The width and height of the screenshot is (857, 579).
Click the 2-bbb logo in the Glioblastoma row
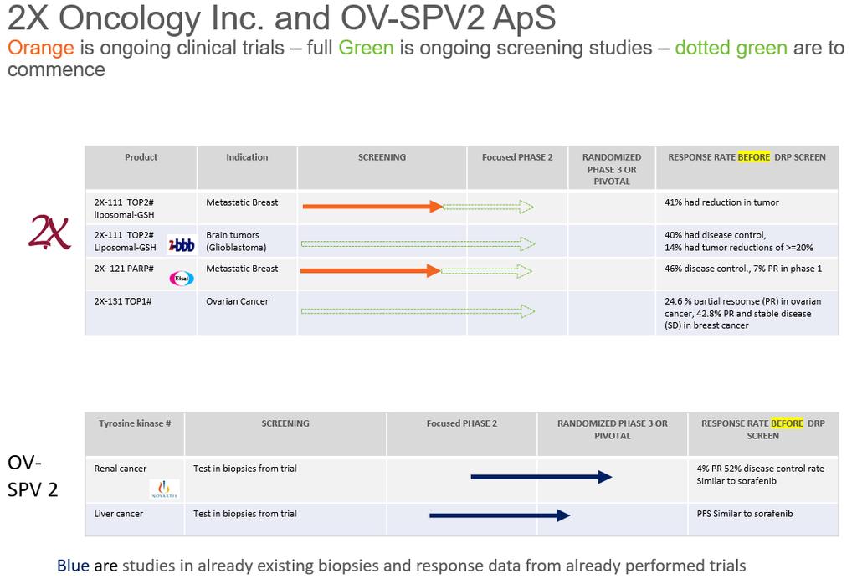click(x=182, y=245)
